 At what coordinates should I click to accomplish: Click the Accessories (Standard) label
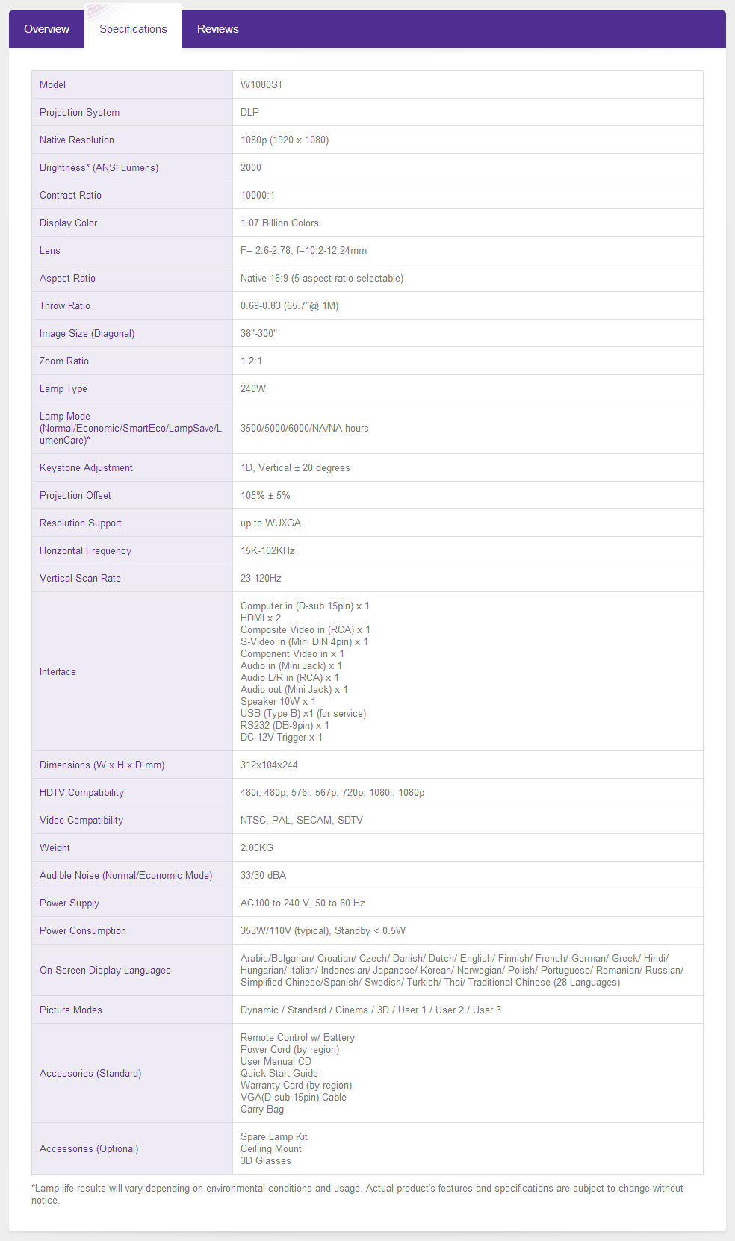click(x=90, y=1073)
